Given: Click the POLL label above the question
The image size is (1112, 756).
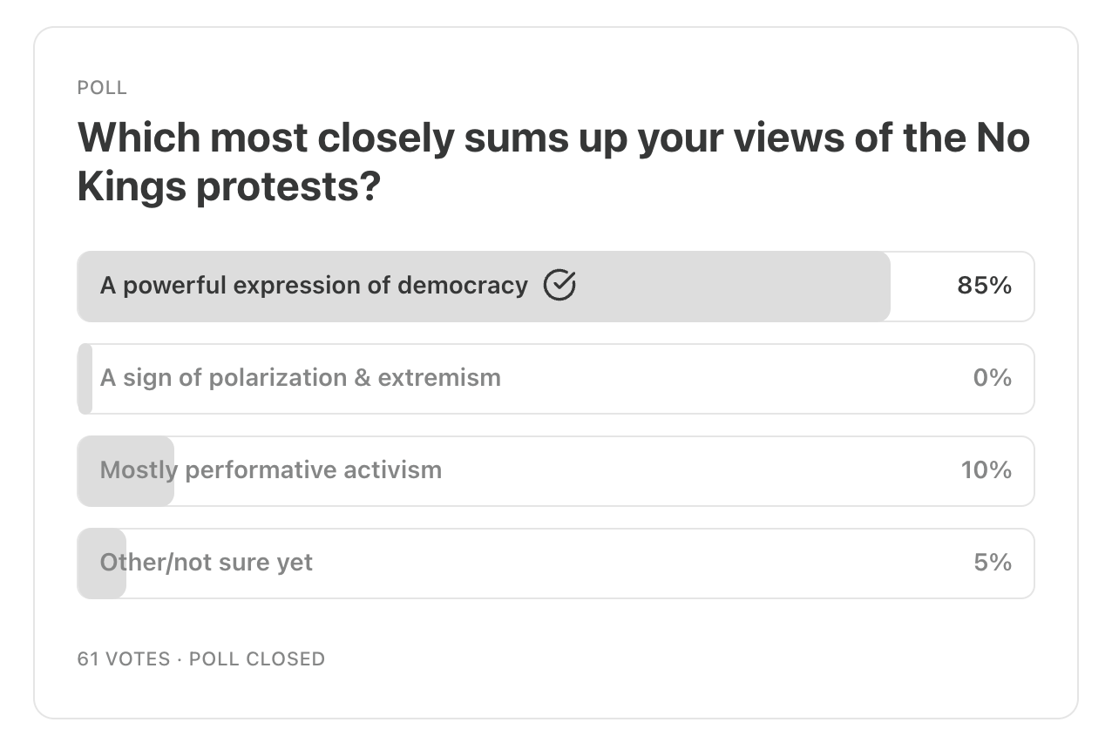Looking at the screenshot, I should pyautogui.click(x=102, y=88).
